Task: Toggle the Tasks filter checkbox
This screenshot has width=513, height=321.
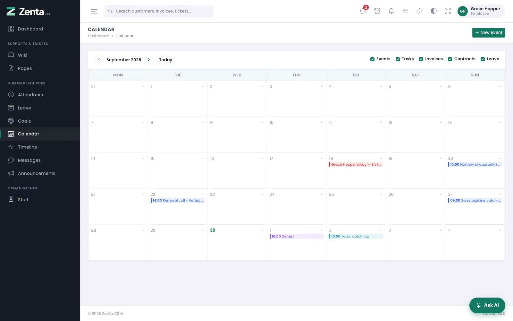Action: [398, 59]
